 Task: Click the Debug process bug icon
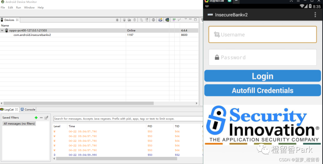point(117,20)
